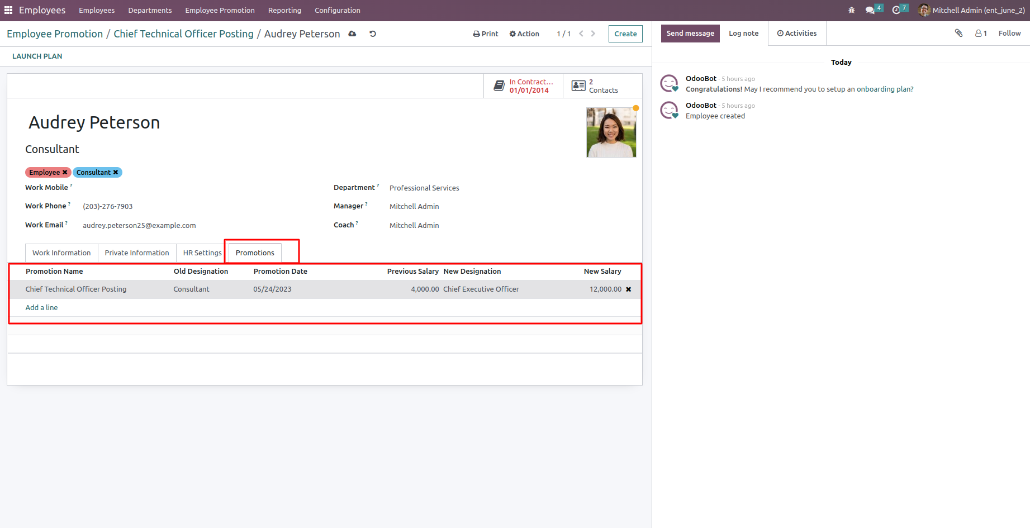The image size is (1030, 528).
Task: Open Mitchell Admin user menu
Action: pos(971,10)
